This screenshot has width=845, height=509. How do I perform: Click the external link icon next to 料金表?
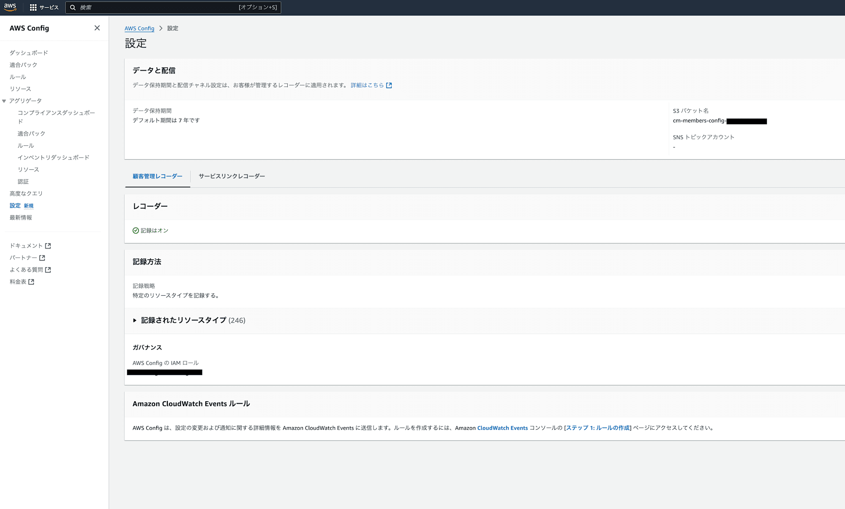click(x=31, y=282)
